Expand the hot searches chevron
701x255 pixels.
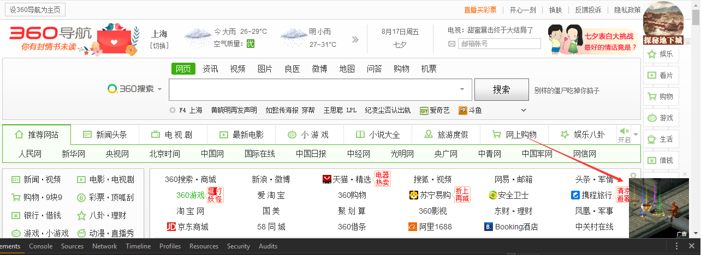(524, 110)
